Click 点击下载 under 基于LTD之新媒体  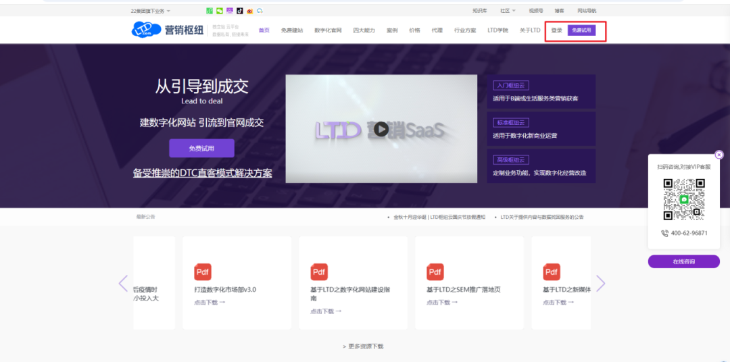click(558, 302)
